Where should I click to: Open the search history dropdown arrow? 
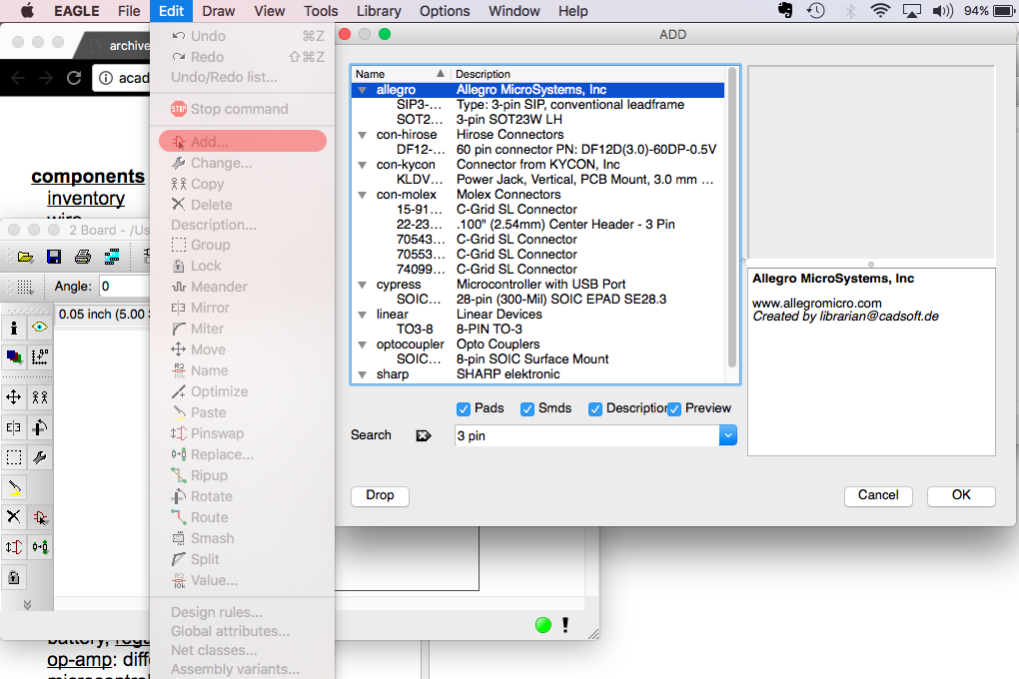click(x=728, y=435)
